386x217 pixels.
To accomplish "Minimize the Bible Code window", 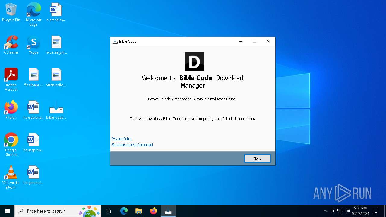I will tap(241, 42).
